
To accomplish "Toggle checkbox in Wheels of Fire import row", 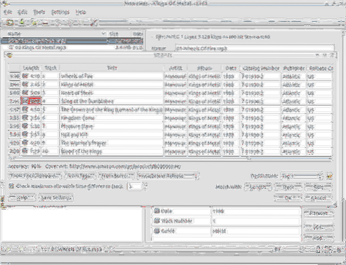I will pos(25,76).
